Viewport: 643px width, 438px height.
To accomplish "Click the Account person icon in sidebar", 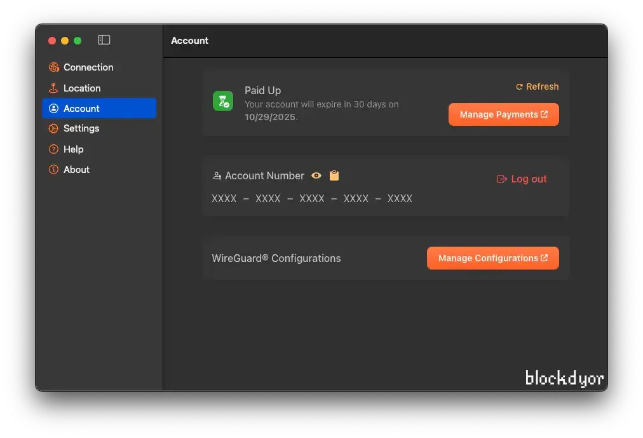I will [x=54, y=108].
